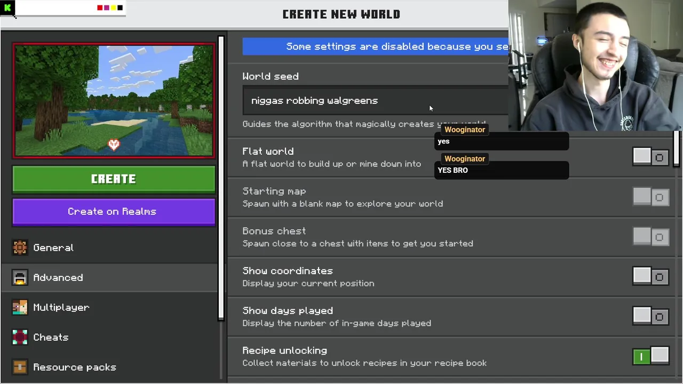The height and width of the screenshot is (384, 683).
Task: Click the General gear icon in sidebar
Action: coord(20,247)
